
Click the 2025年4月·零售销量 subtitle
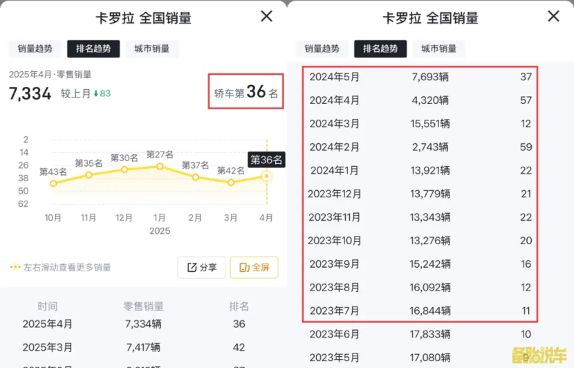pos(50,74)
